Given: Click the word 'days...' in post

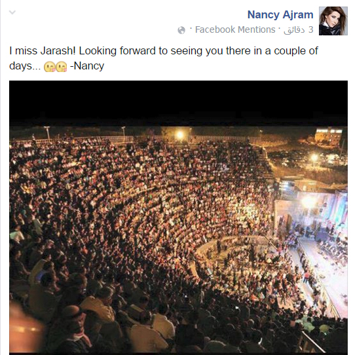Looking at the screenshot, I should [x=25, y=66].
